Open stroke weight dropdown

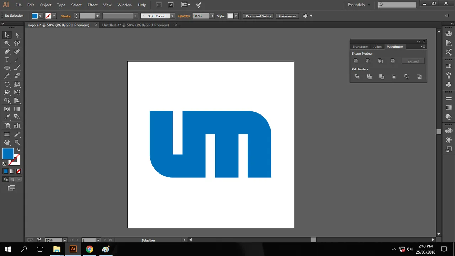97,16
